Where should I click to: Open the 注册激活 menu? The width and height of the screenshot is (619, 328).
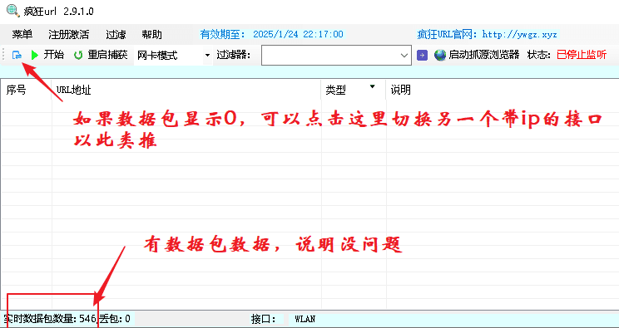point(69,34)
